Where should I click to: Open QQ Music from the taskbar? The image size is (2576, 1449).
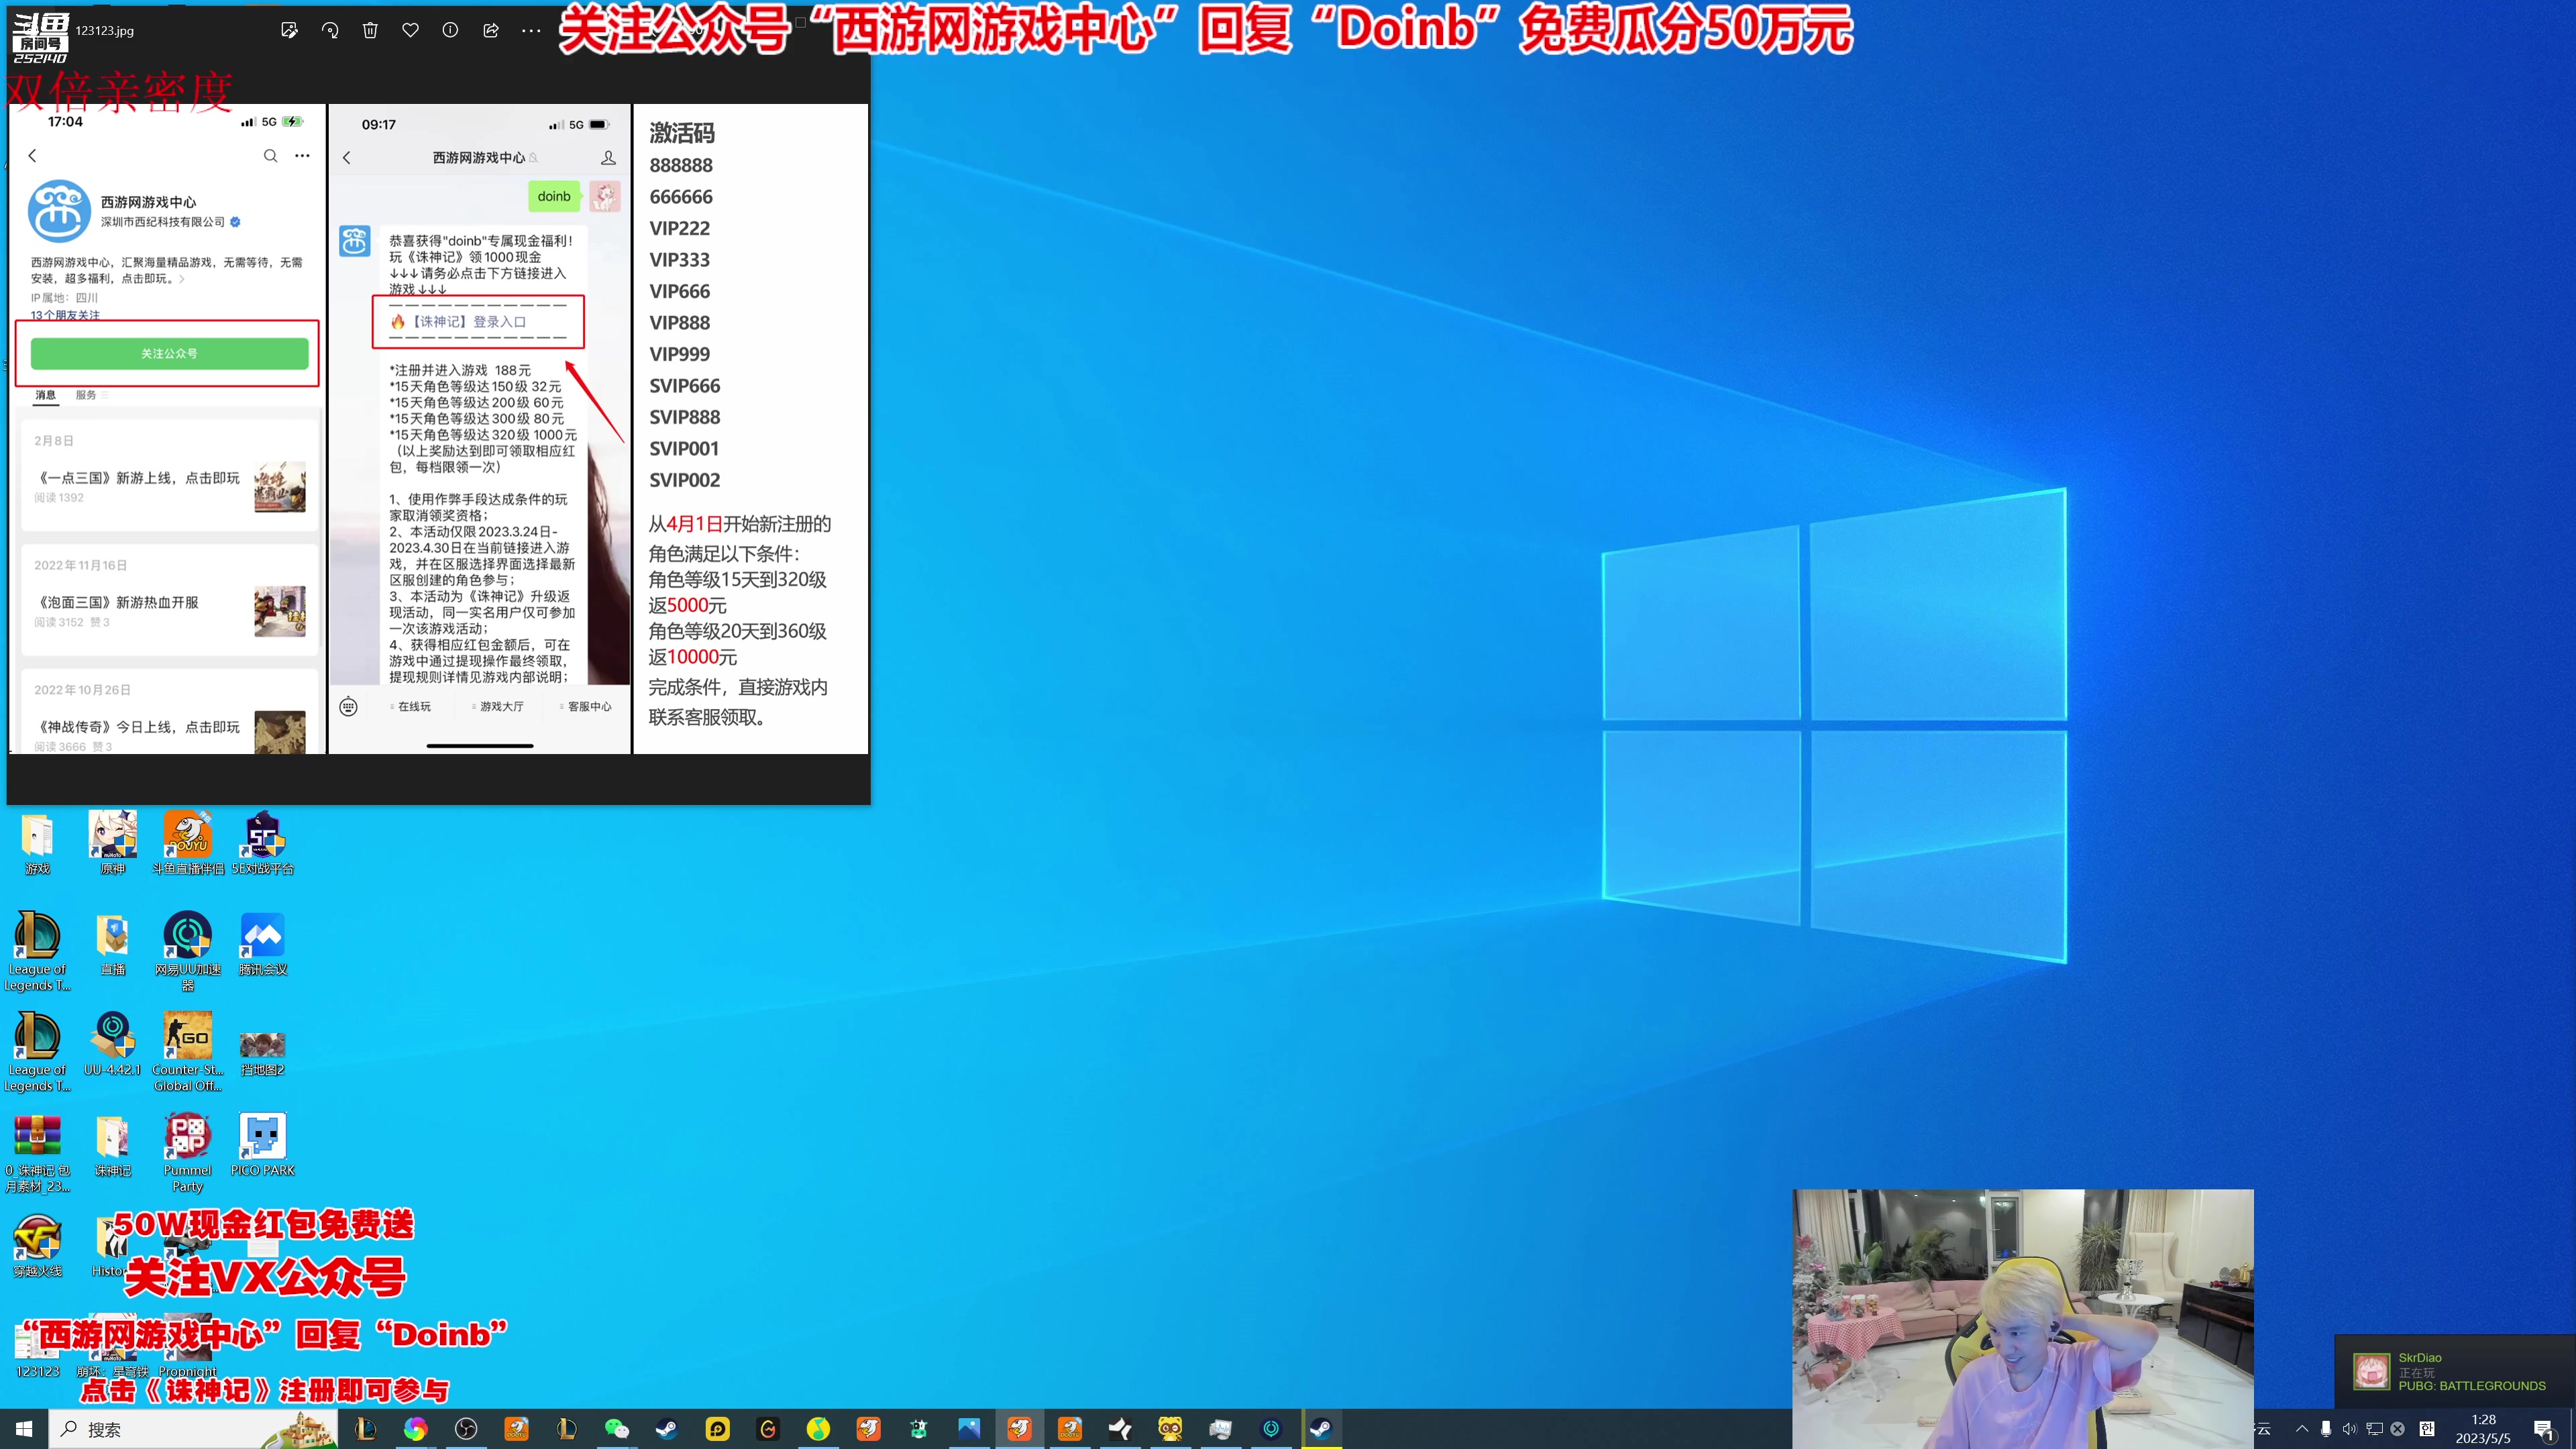[818, 1429]
